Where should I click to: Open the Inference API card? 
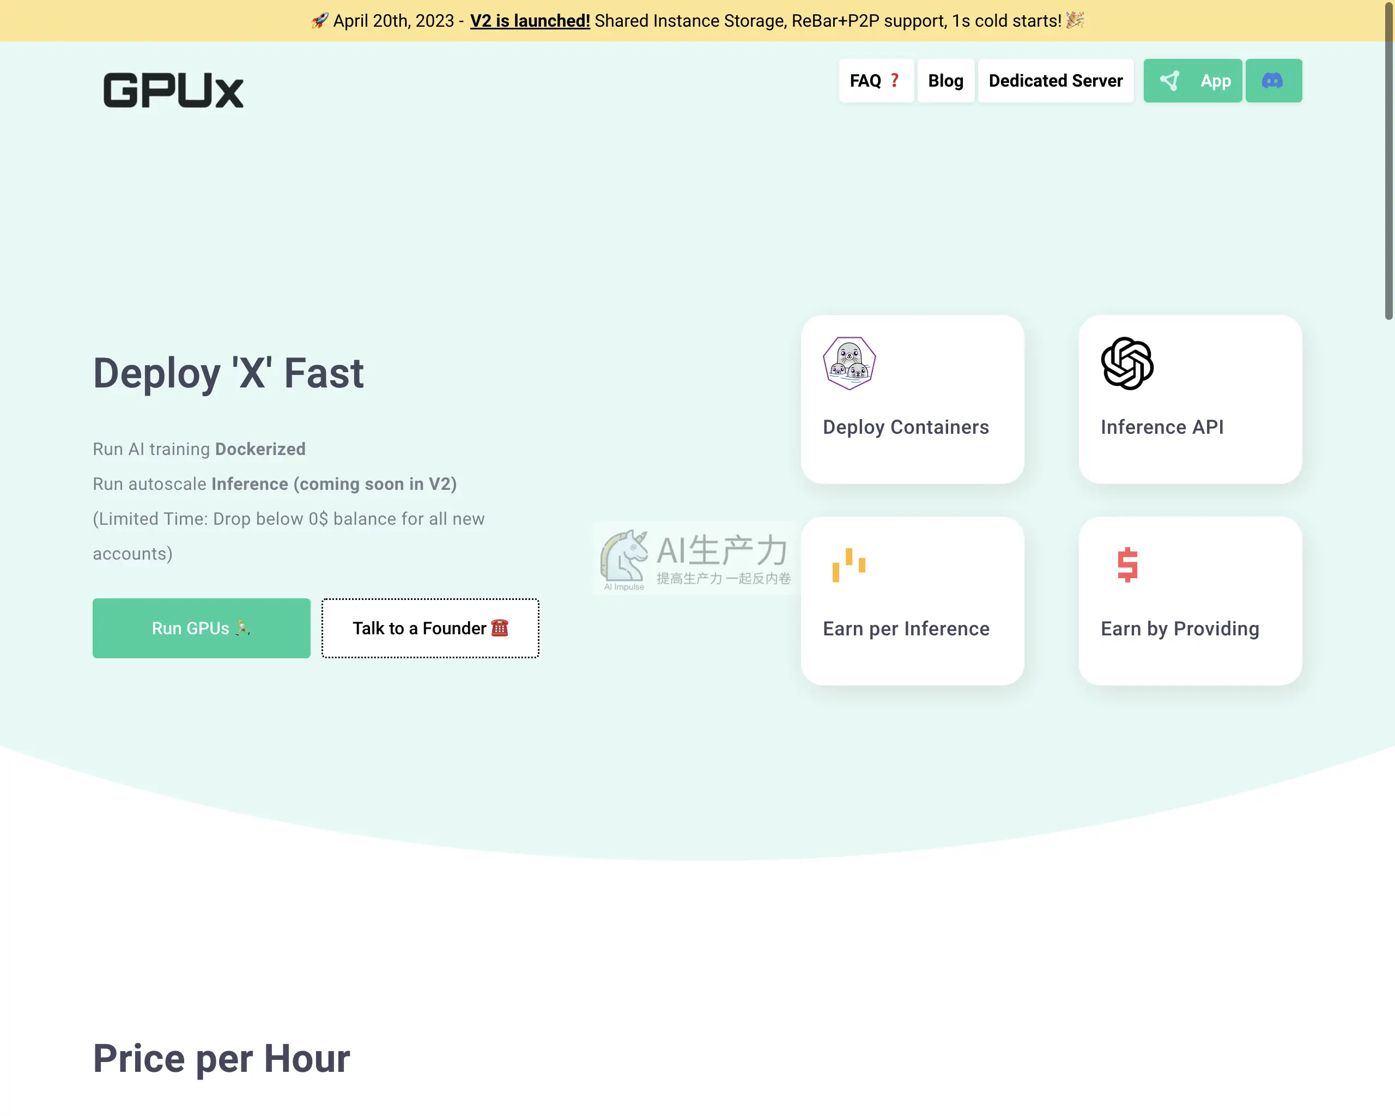[x=1190, y=399]
